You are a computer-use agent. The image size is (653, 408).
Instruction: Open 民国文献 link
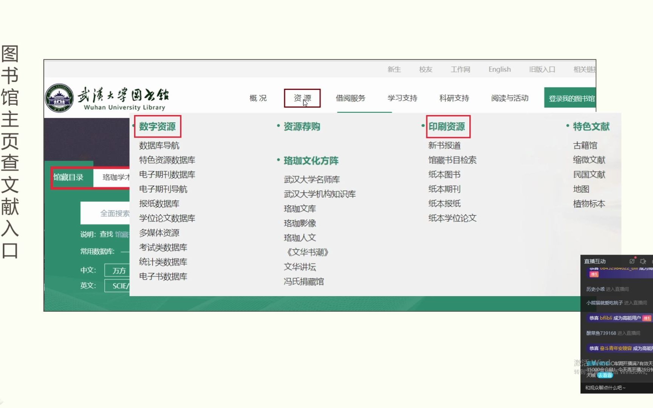pos(589,175)
